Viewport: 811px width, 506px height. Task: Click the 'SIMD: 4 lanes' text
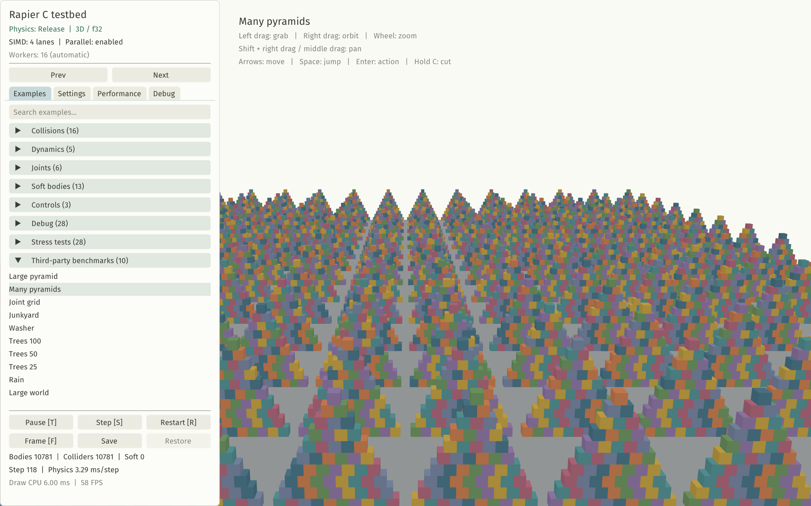coord(32,42)
